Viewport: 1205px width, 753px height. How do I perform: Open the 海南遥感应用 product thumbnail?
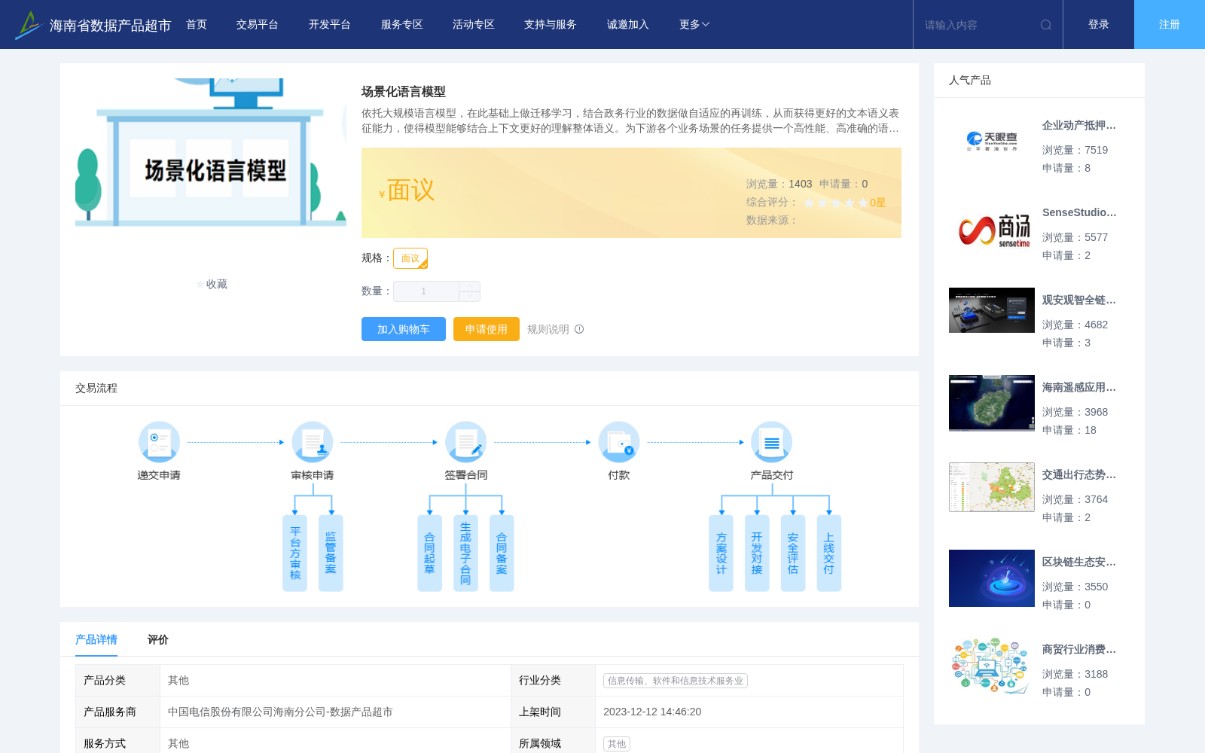point(992,403)
